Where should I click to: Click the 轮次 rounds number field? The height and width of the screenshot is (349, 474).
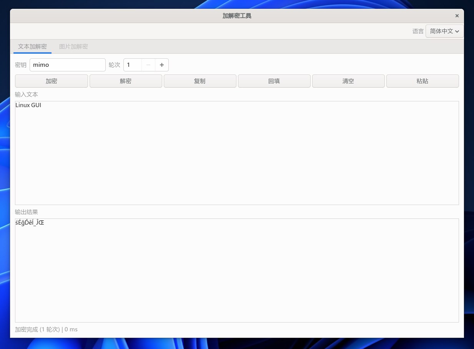pos(133,65)
